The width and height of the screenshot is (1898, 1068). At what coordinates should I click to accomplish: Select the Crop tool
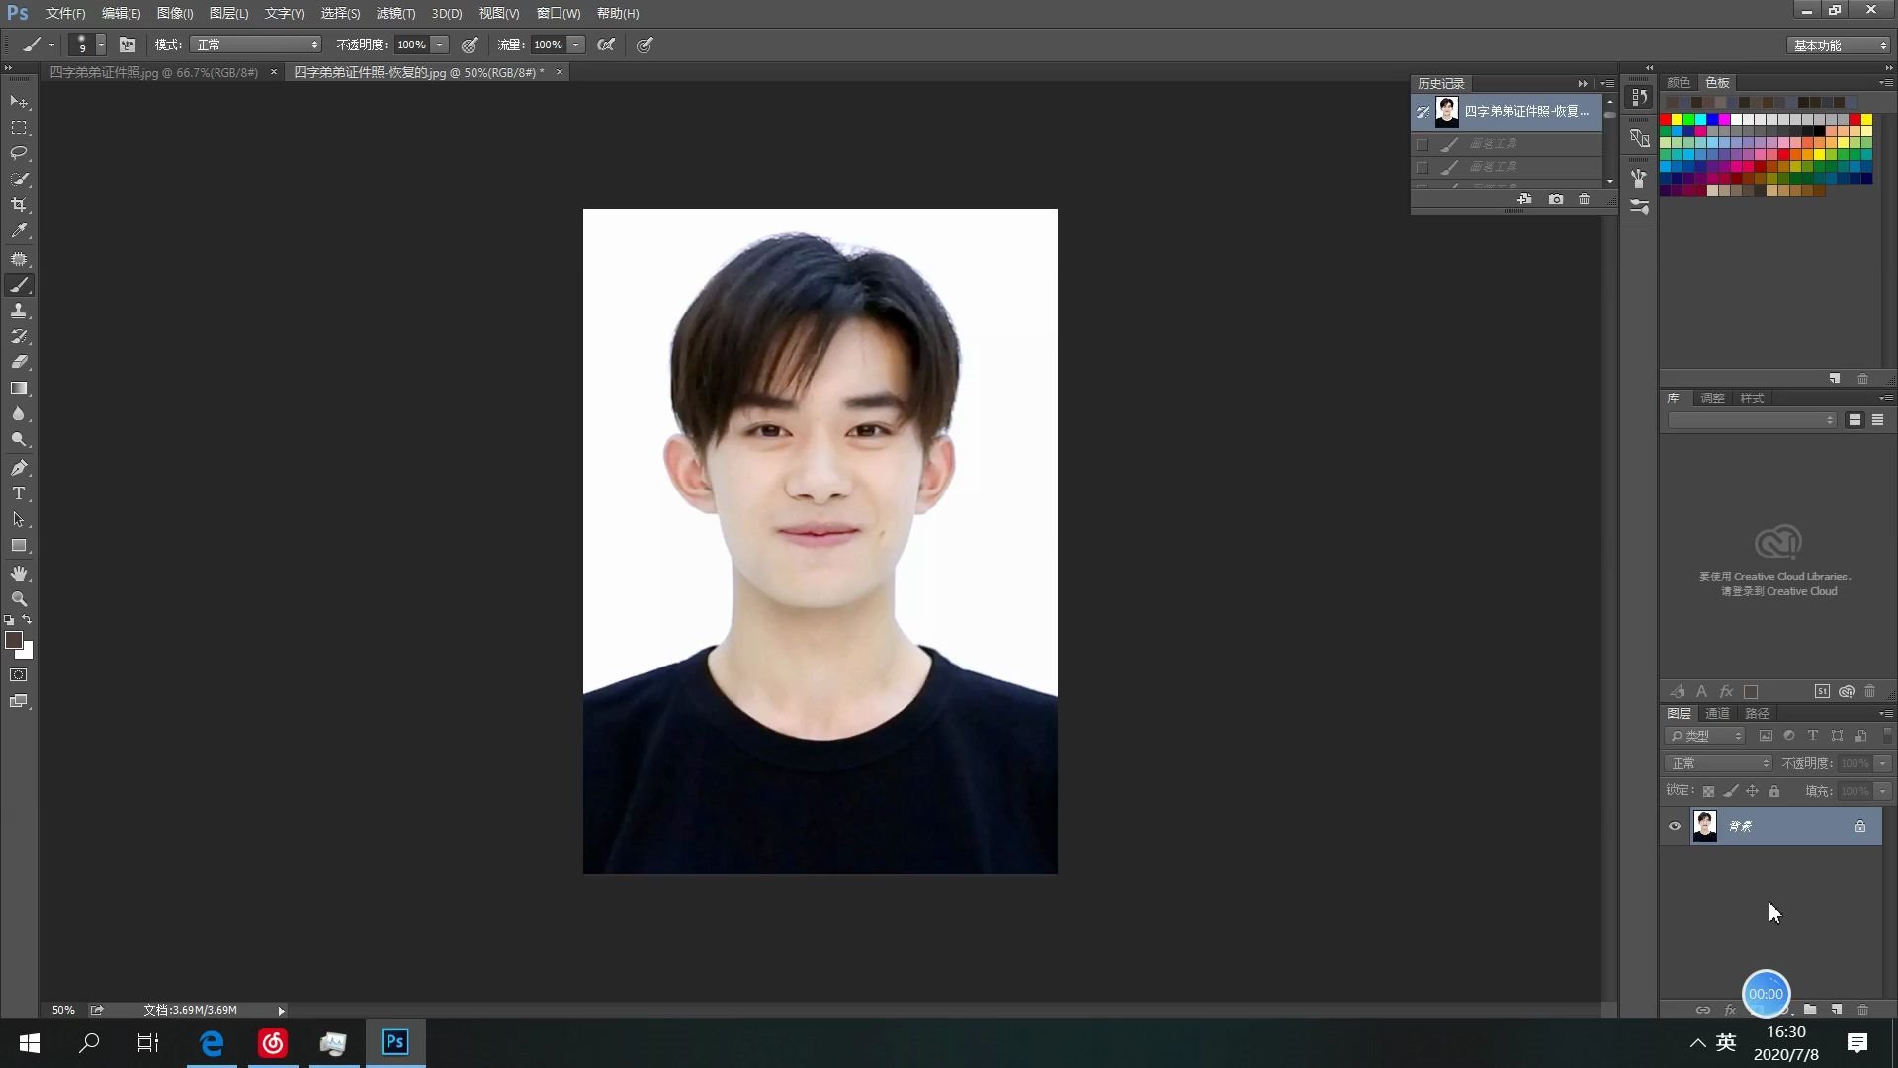point(19,205)
